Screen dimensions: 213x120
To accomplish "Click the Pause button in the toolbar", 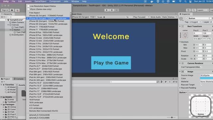I will [x=112, y=10].
